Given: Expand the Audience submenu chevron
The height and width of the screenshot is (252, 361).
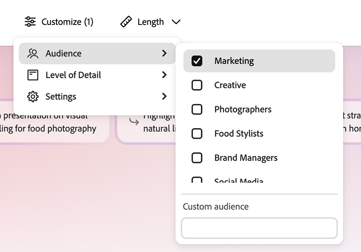Looking at the screenshot, I should click(x=164, y=53).
